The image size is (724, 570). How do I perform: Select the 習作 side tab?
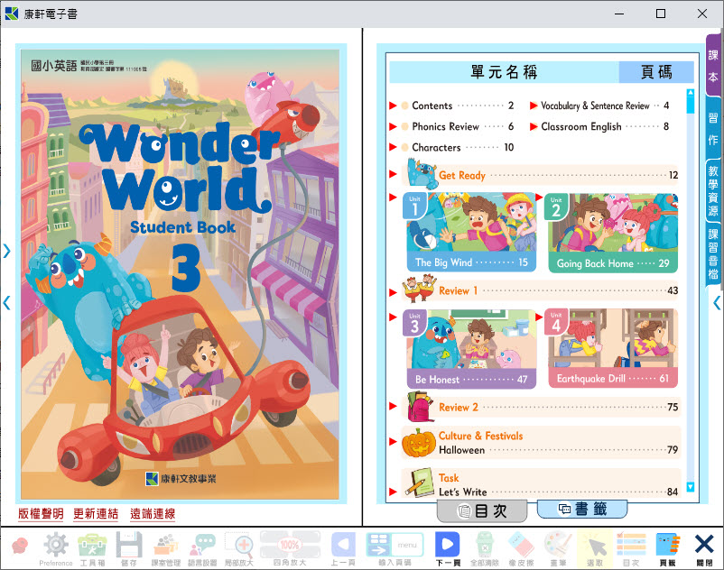pyautogui.click(x=713, y=128)
